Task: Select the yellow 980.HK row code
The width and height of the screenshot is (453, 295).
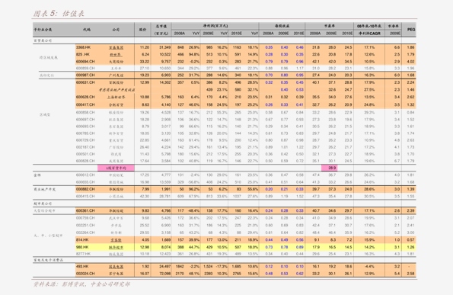Action: coord(82,247)
